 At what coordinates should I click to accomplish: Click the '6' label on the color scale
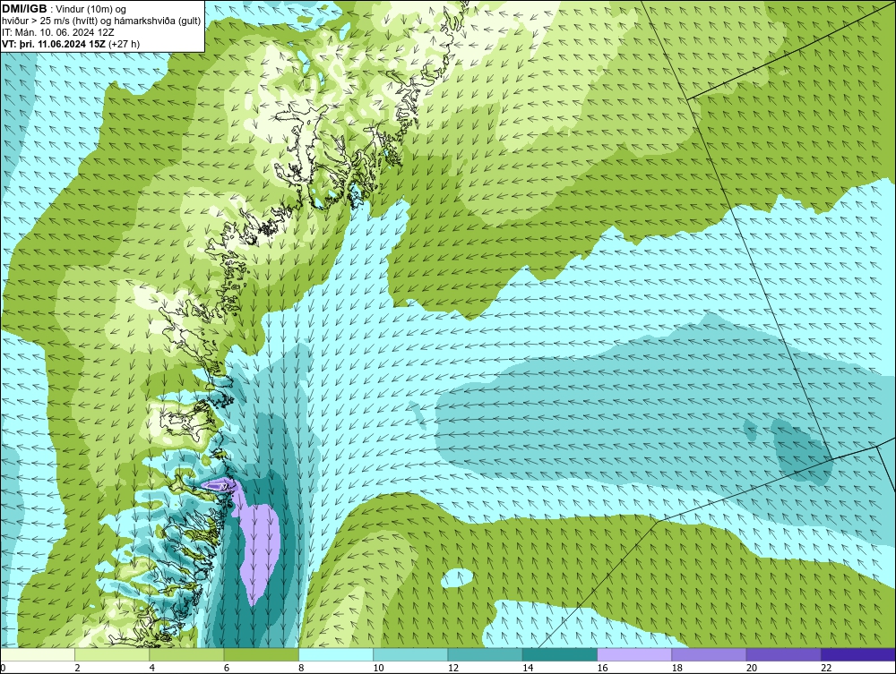coord(227,668)
